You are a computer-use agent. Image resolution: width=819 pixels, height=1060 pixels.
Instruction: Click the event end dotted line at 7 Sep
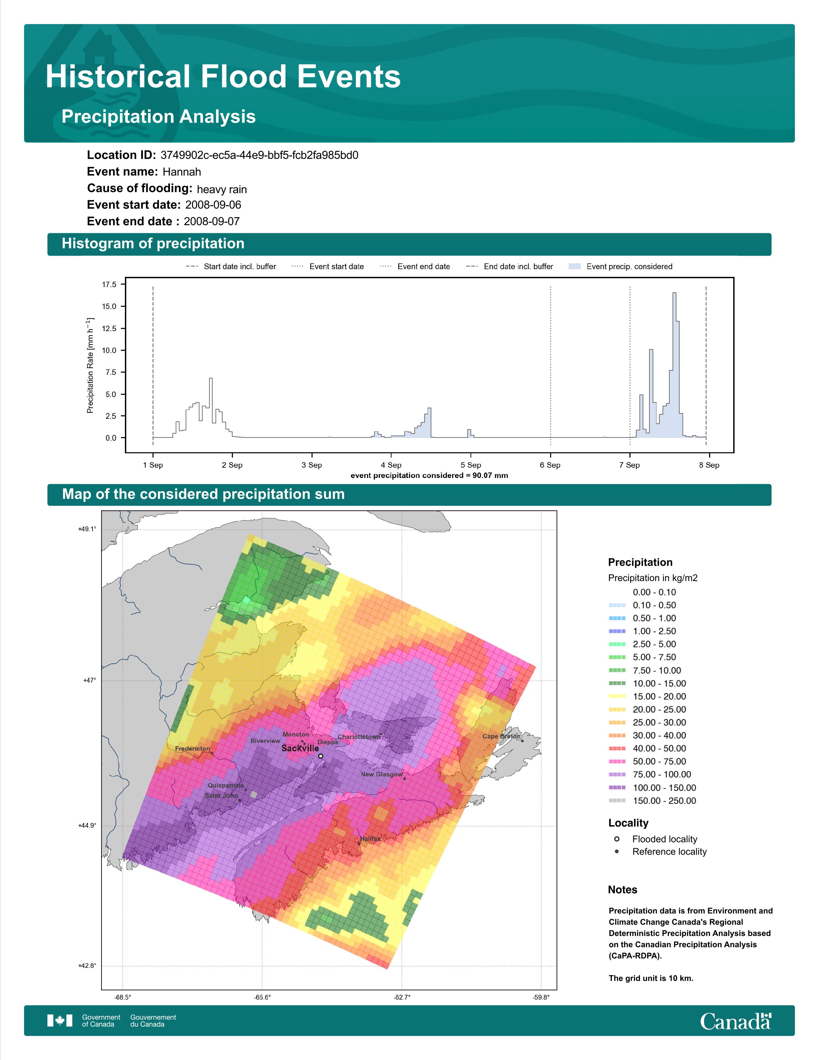pyautogui.click(x=630, y=366)
